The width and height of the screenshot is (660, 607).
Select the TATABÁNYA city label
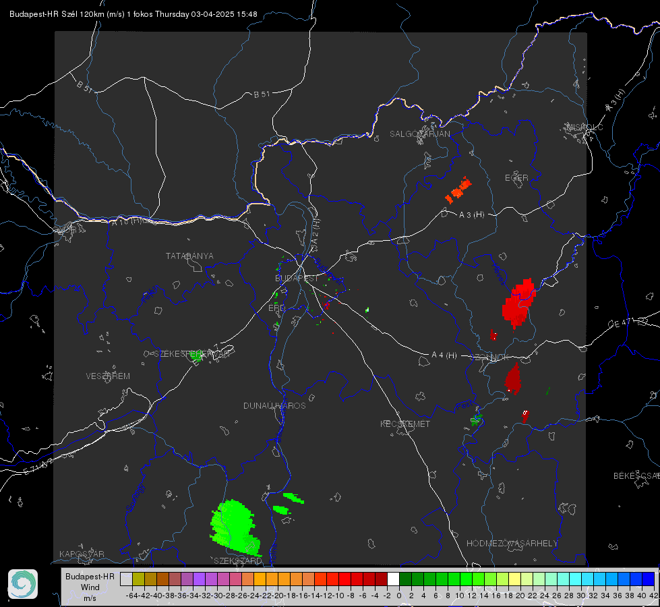pos(189,256)
